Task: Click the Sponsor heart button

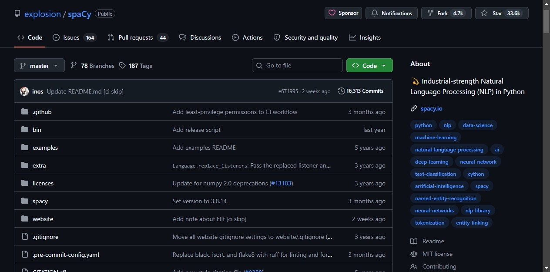Action: pos(343,13)
